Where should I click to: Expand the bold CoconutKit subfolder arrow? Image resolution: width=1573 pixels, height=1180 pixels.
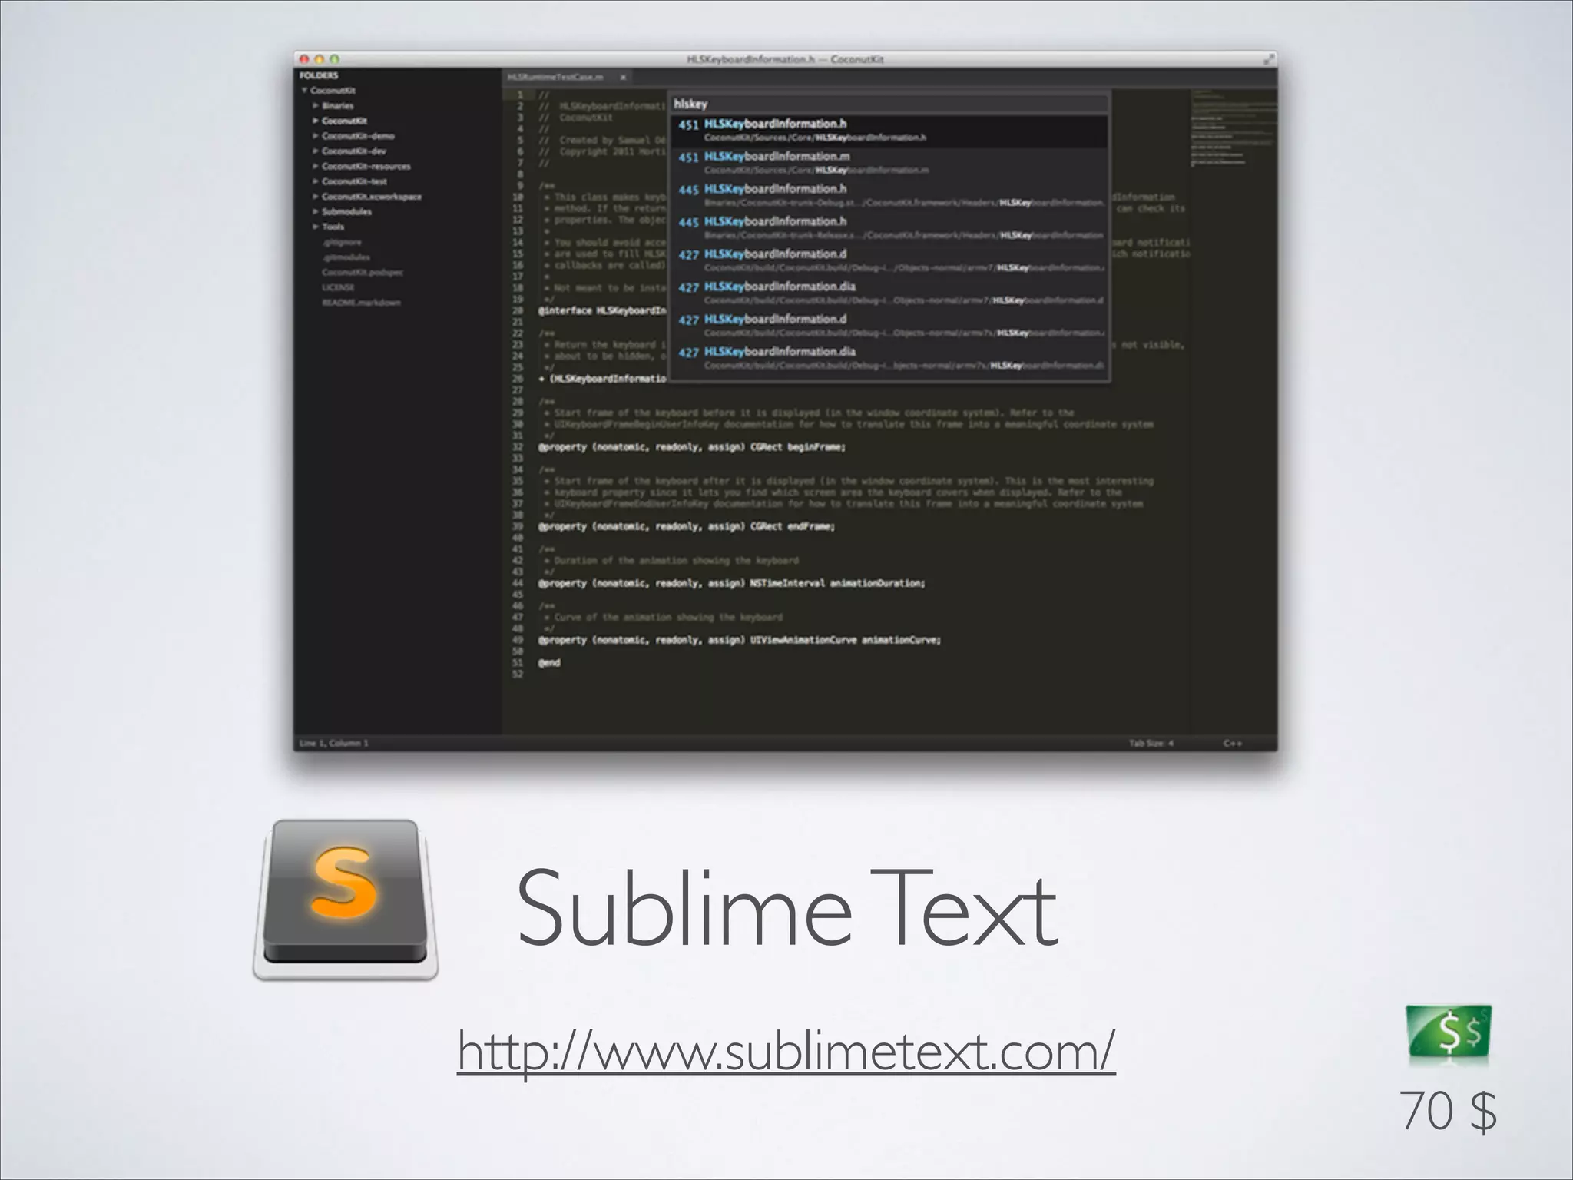point(316,121)
